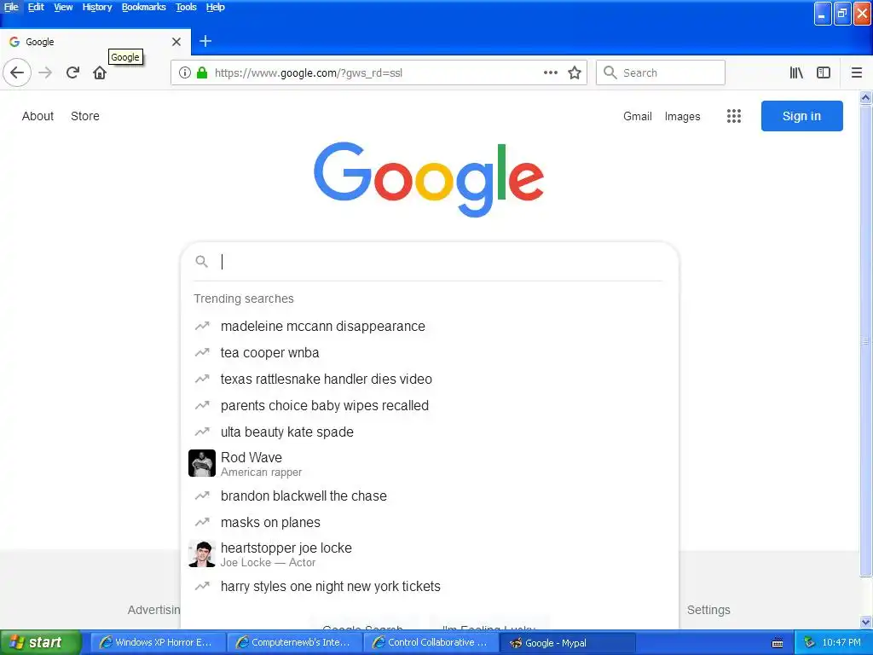
Task: Click trending arrow icon beside masks on planes
Action: click(202, 523)
